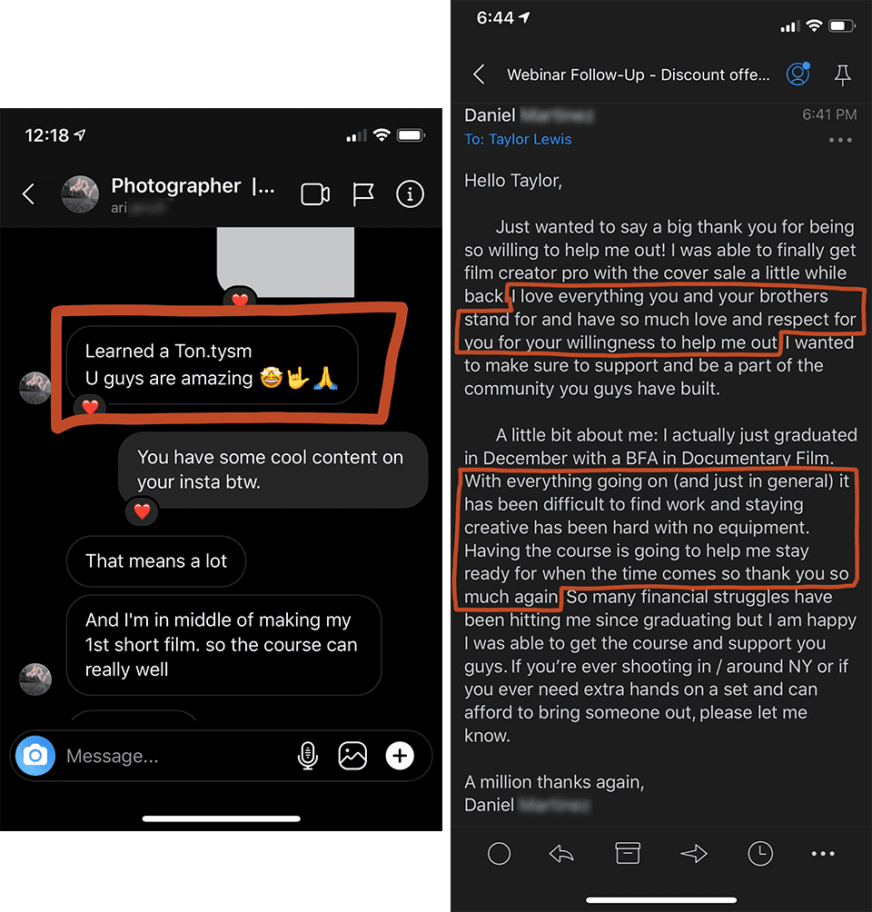Viewport: 872px width, 912px height.
Task: Open the photo gallery picker icon
Action: [352, 756]
